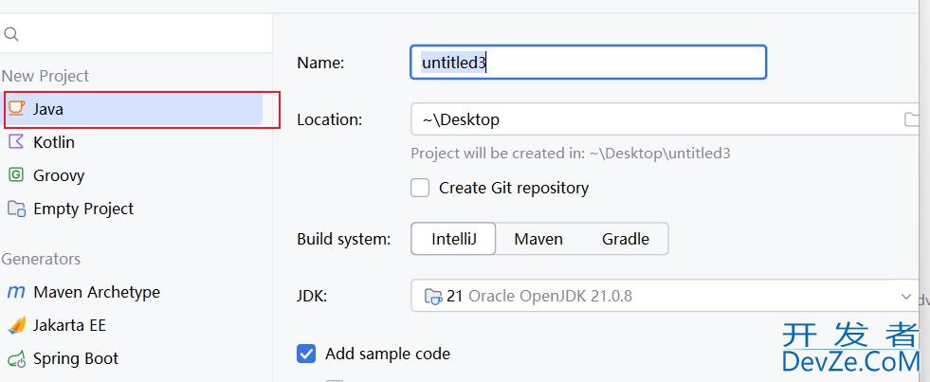Select the Maven Archetype m icon
This screenshot has width=930, height=382.
(x=16, y=292)
